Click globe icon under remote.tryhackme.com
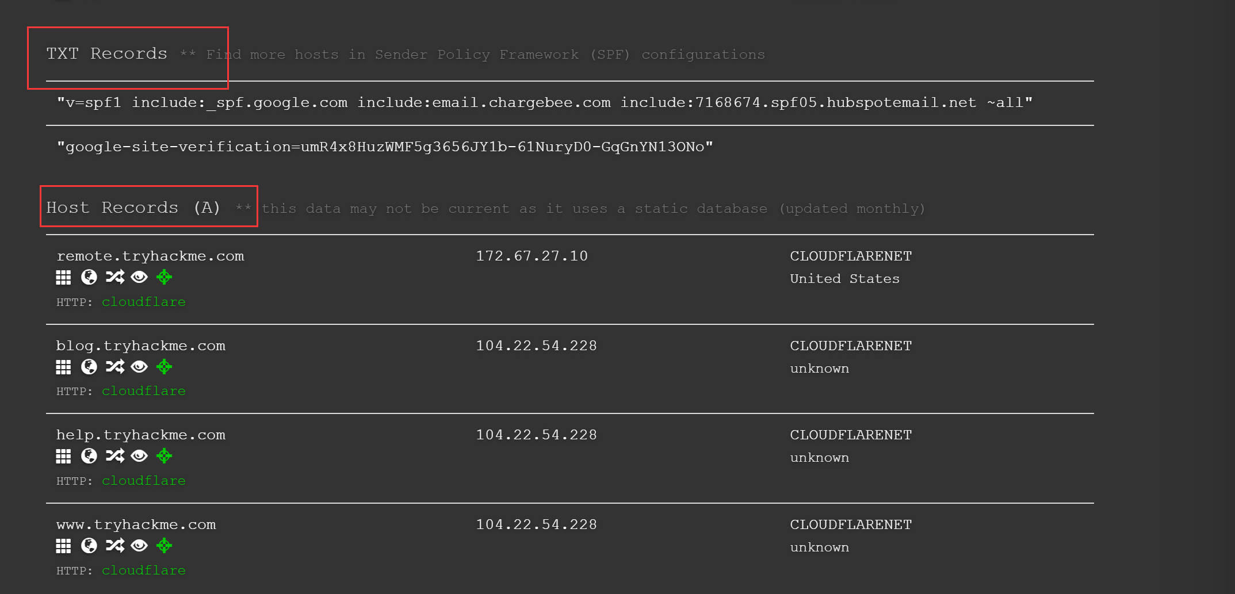The height and width of the screenshot is (594, 1235). pos(89,277)
